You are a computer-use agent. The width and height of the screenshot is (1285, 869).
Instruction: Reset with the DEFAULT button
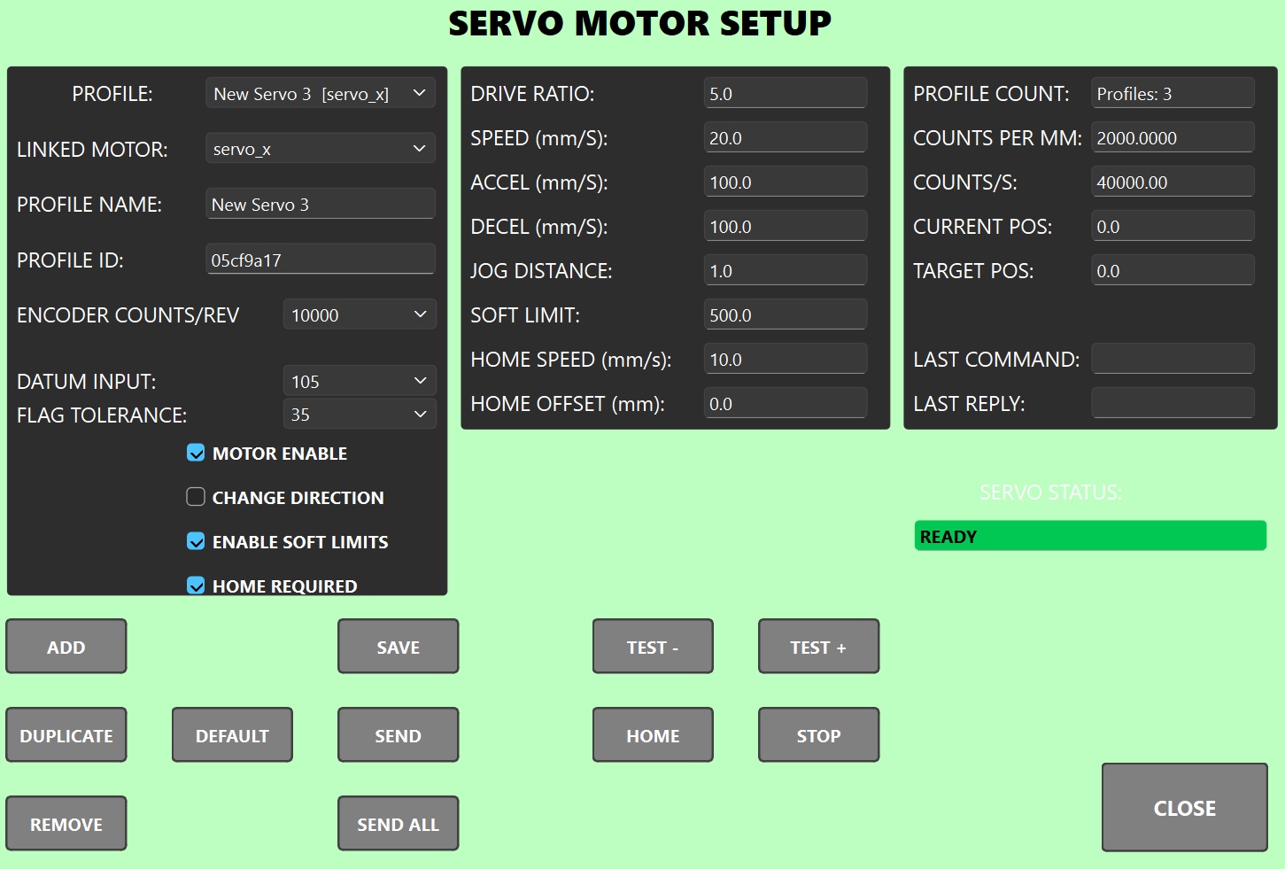click(232, 735)
